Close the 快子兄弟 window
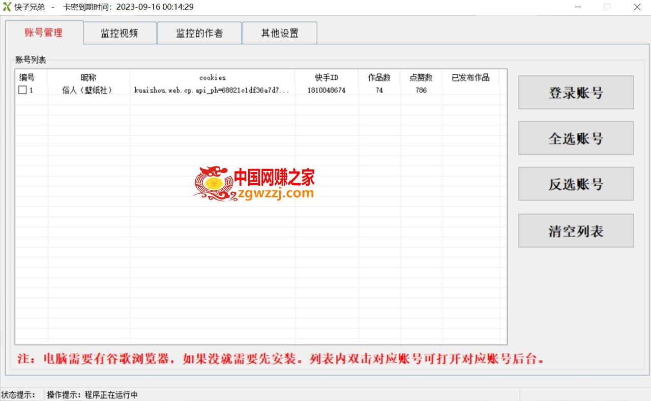This screenshot has width=651, height=401. (637, 7)
